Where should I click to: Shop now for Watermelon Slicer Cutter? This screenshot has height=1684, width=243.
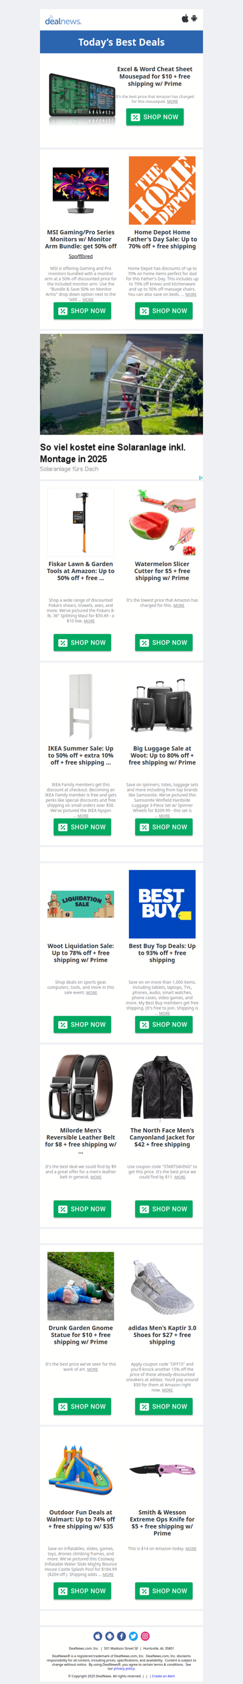pos(164,643)
